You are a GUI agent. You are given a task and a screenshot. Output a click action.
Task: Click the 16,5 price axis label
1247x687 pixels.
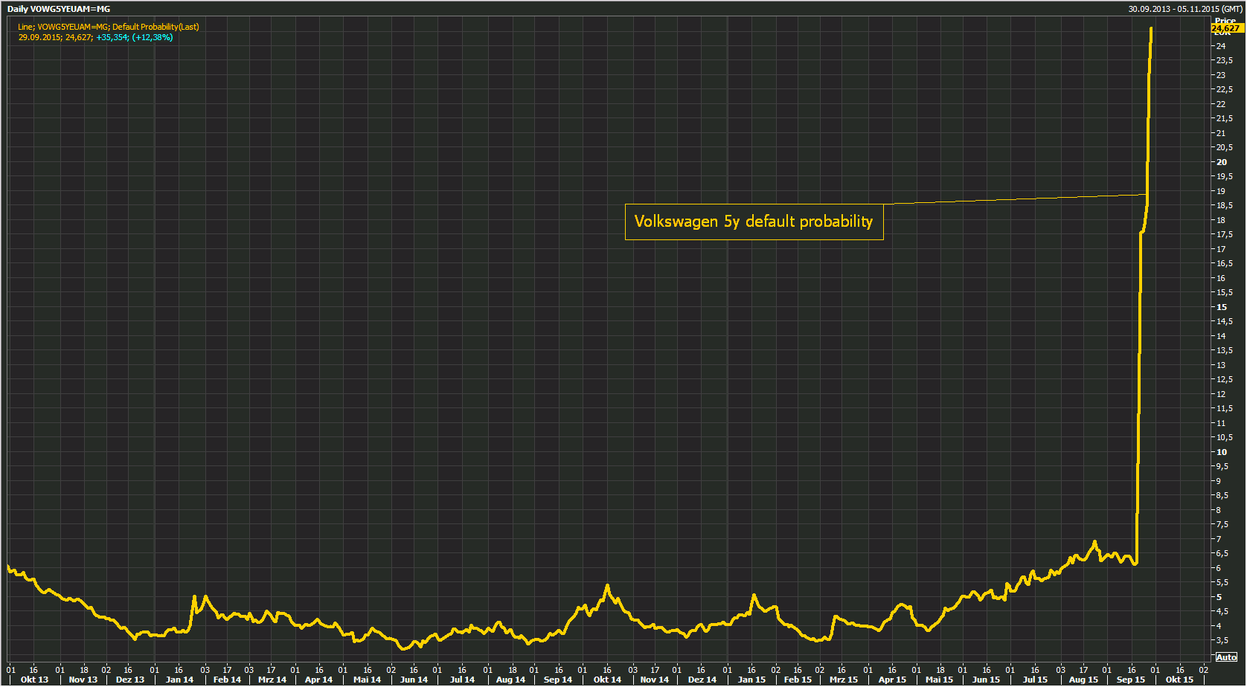click(x=1224, y=263)
